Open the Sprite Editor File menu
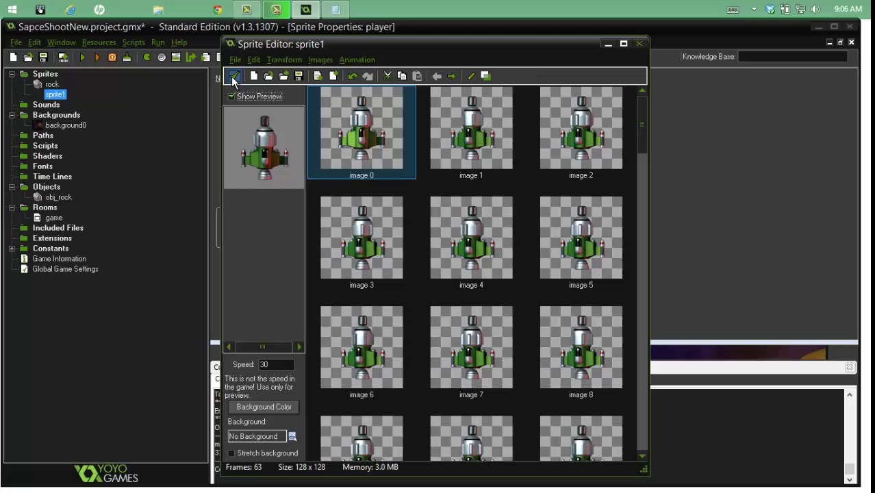Viewport: 875px width, 493px height. point(235,60)
